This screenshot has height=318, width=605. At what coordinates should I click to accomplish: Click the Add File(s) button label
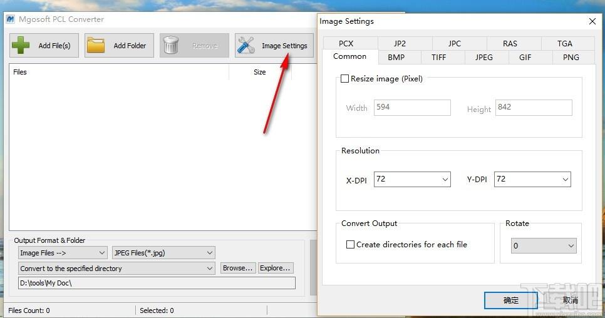coord(54,46)
